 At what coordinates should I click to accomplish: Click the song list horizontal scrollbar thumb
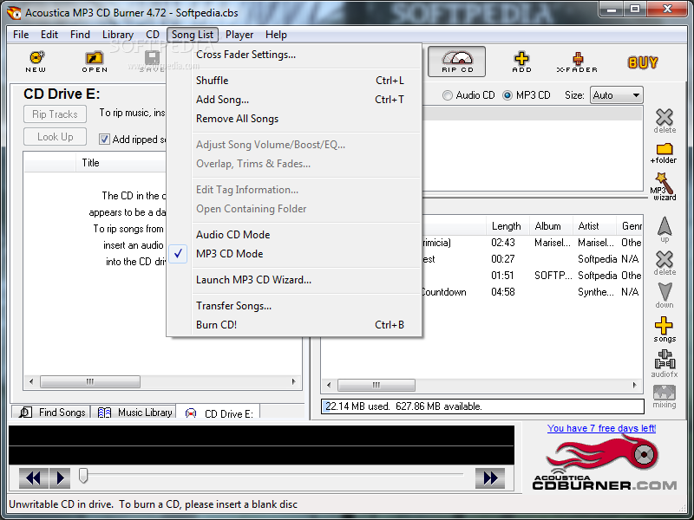(376, 385)
